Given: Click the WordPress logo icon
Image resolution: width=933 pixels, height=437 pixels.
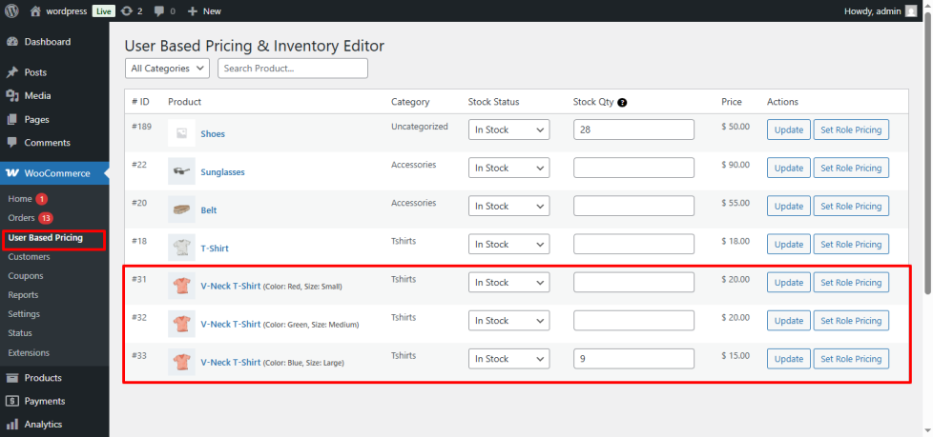Looking at the screenshot, I should coord(11,11).
